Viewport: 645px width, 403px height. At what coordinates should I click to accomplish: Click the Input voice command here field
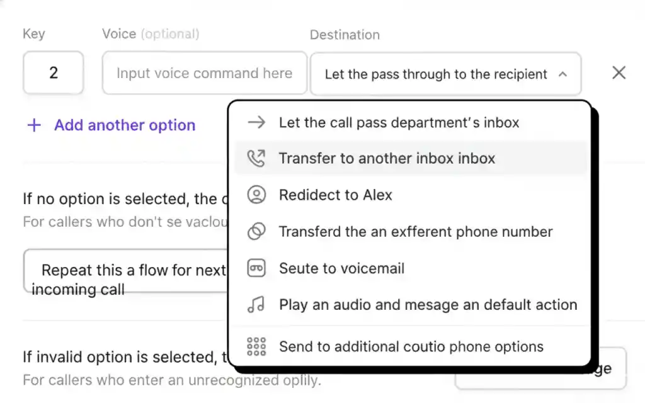coord(205,73)
